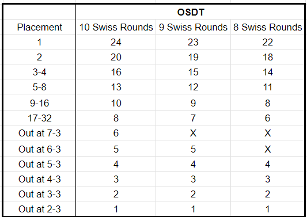Select the OSDT header cell
The width and height of the screenshot is (307, 217).
(190, 12)
